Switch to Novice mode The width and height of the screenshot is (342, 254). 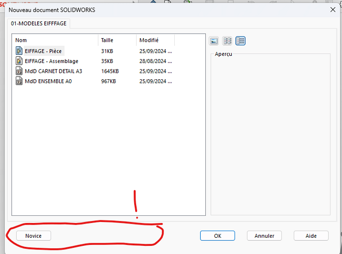(34, 236)
